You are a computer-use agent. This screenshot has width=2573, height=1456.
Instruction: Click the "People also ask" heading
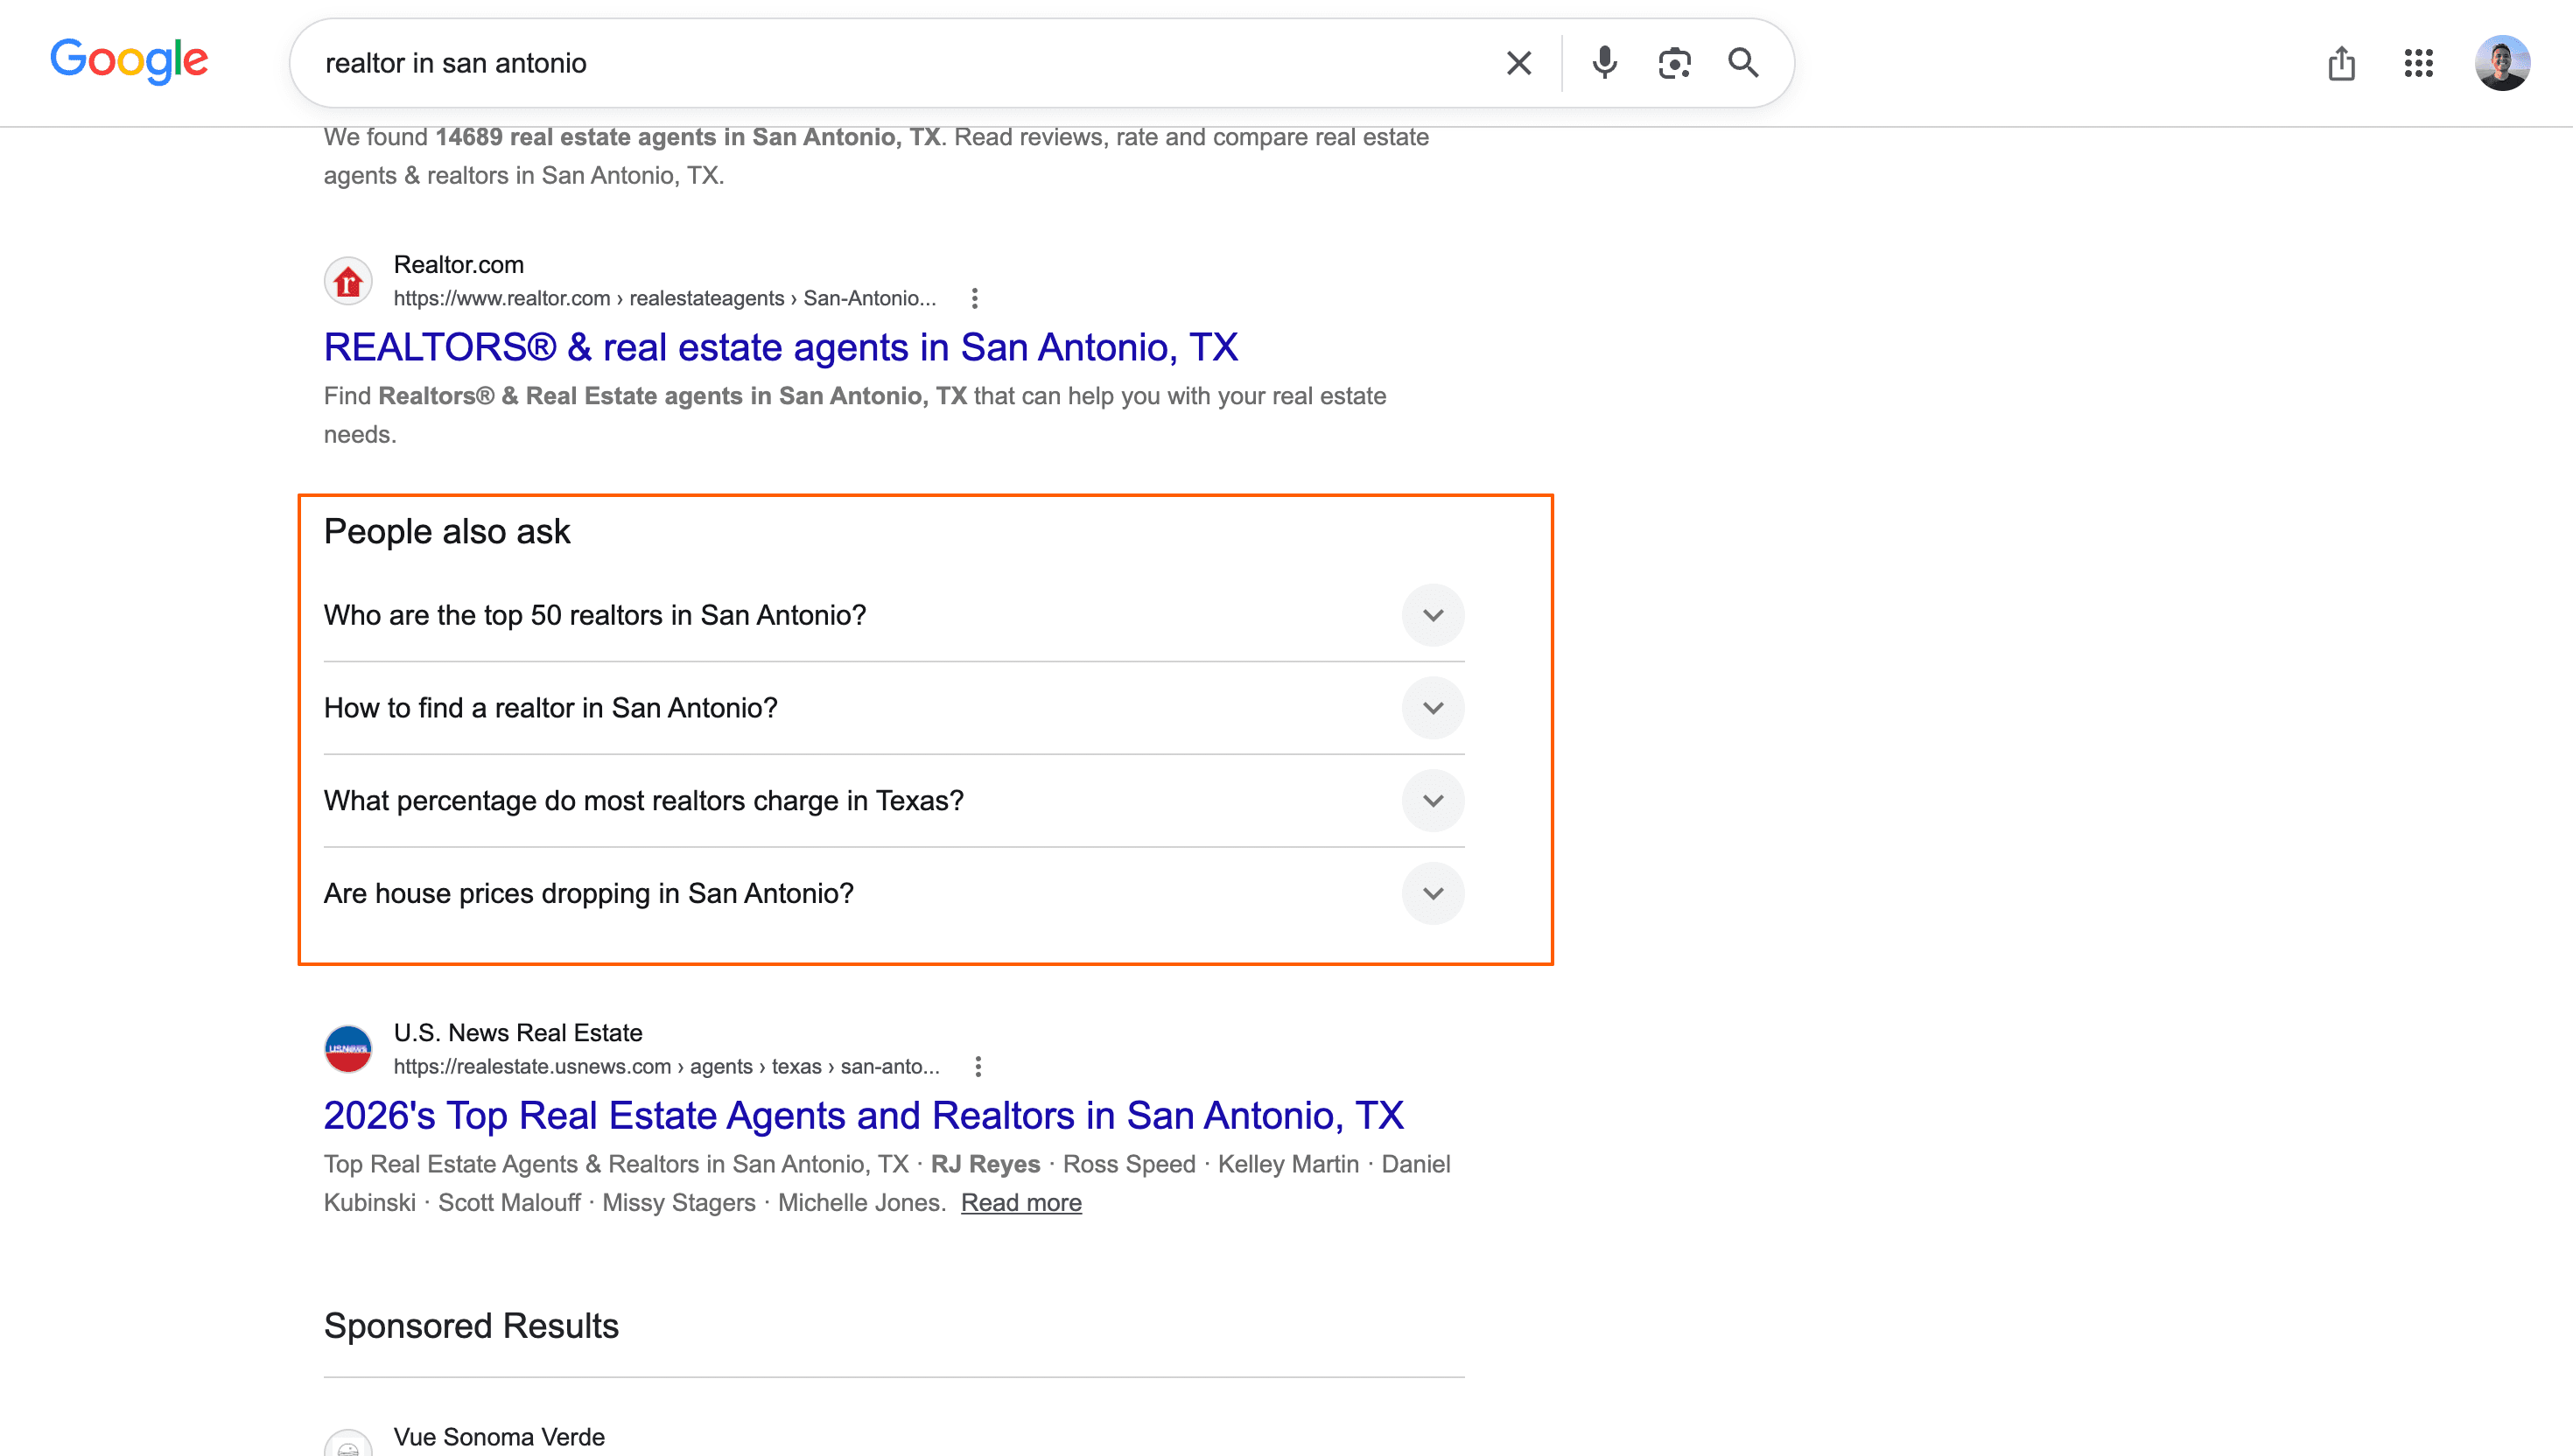coord(447,531)
